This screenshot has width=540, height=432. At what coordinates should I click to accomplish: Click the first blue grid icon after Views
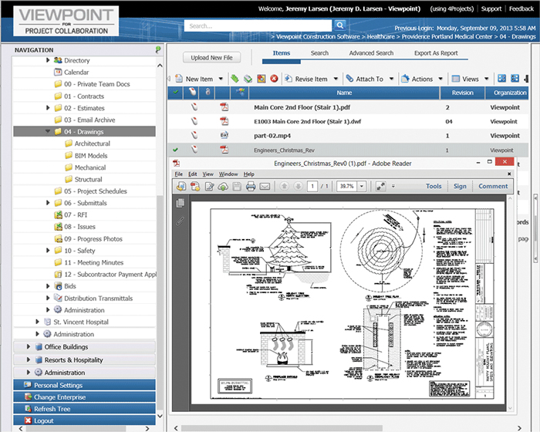501,79
